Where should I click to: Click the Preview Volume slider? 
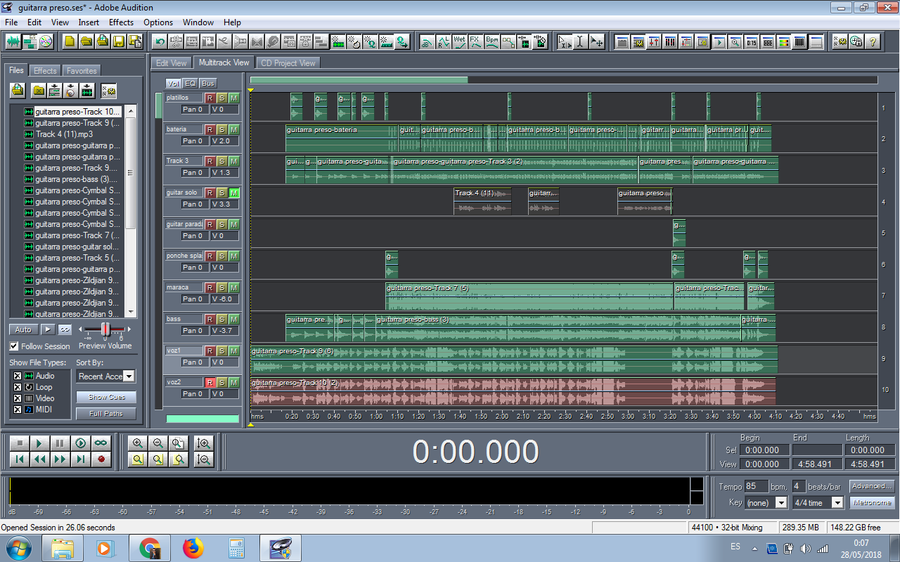[x=105, y=329]
